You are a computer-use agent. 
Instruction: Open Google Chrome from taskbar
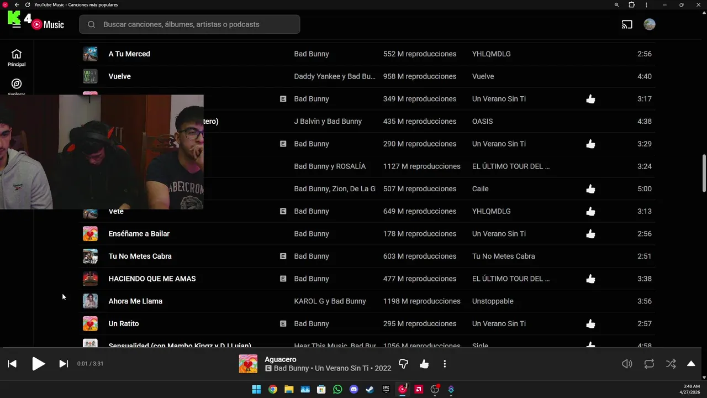point(272,389)
